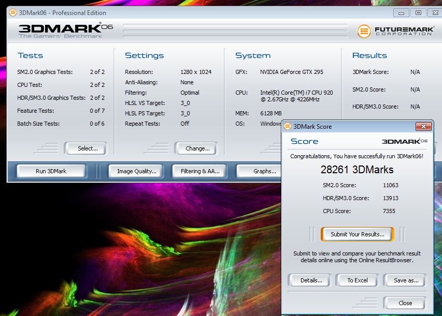Click the "Batch Size Tests:" label
Image resolution: width=442 pixels, height=316 pixels.
[38, 124]
